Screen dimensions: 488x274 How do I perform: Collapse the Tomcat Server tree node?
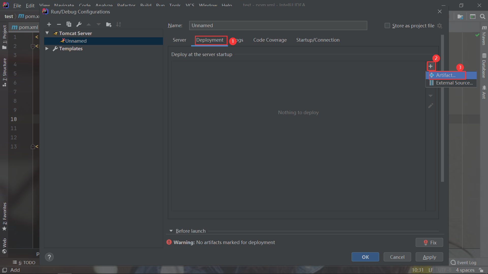[x=47, y=33]
